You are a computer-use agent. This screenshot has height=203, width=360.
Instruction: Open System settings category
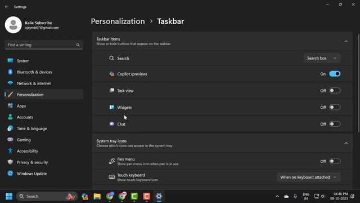click(x=44, y=61)
